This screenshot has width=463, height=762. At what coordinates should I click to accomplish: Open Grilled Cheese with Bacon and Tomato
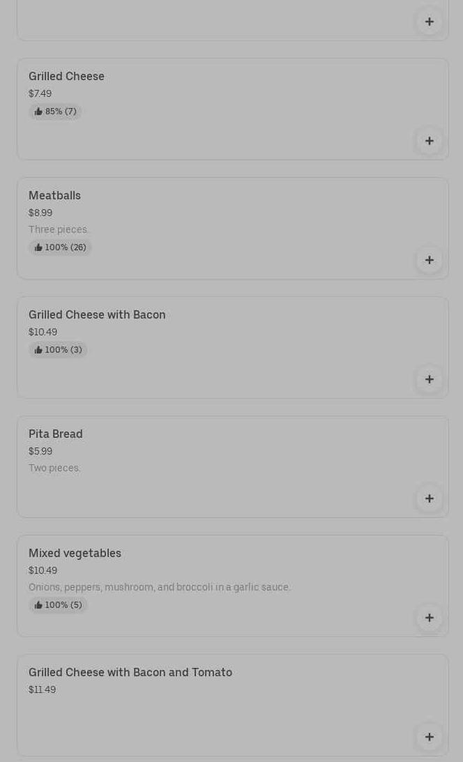point(130,673)
